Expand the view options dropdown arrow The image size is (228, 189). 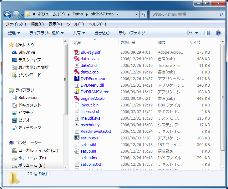196,33
